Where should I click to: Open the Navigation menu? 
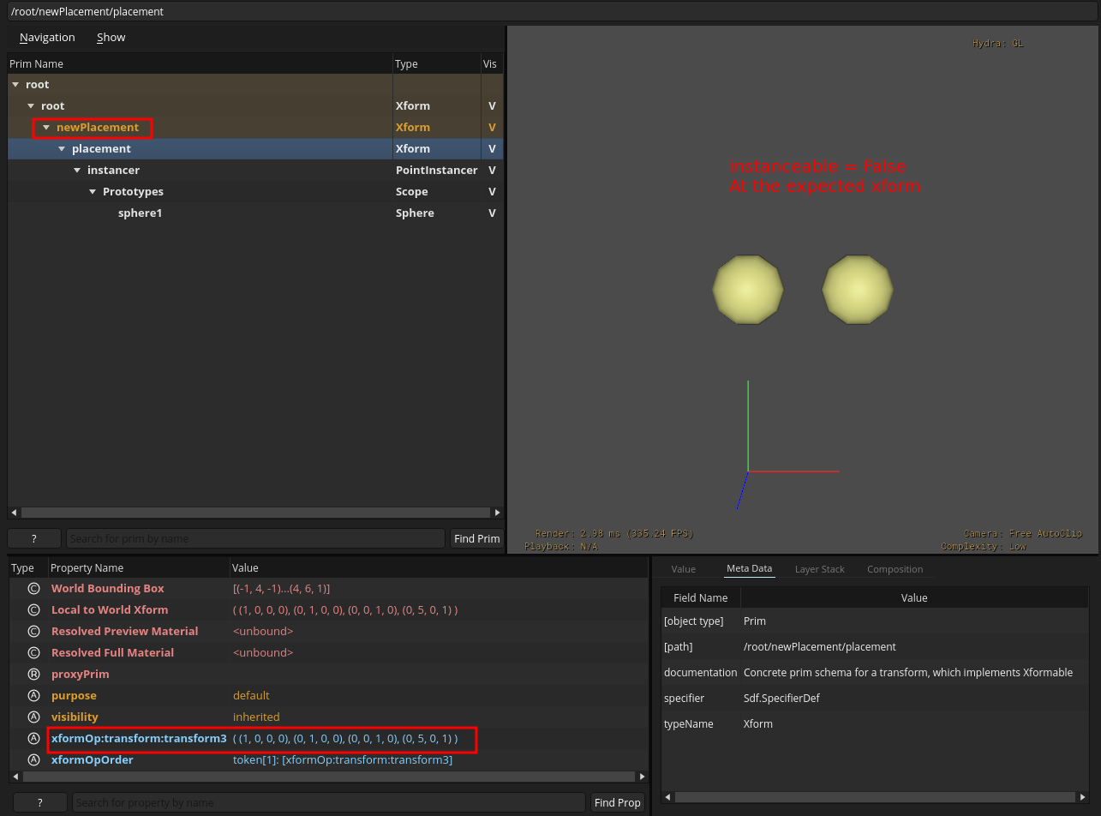point(47,38)
